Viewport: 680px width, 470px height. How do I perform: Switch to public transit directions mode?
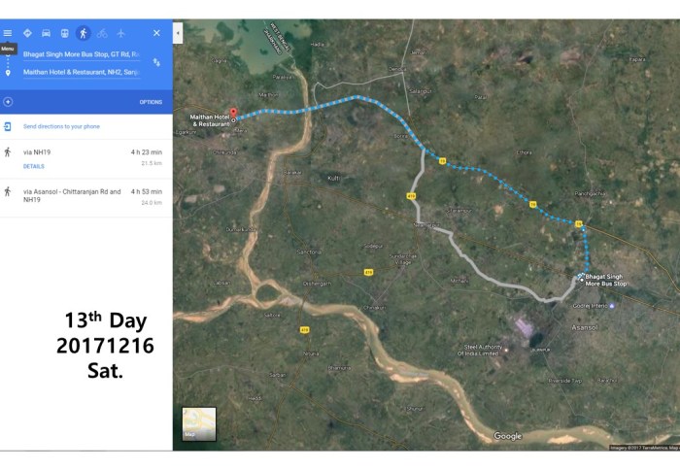point(64,33)
